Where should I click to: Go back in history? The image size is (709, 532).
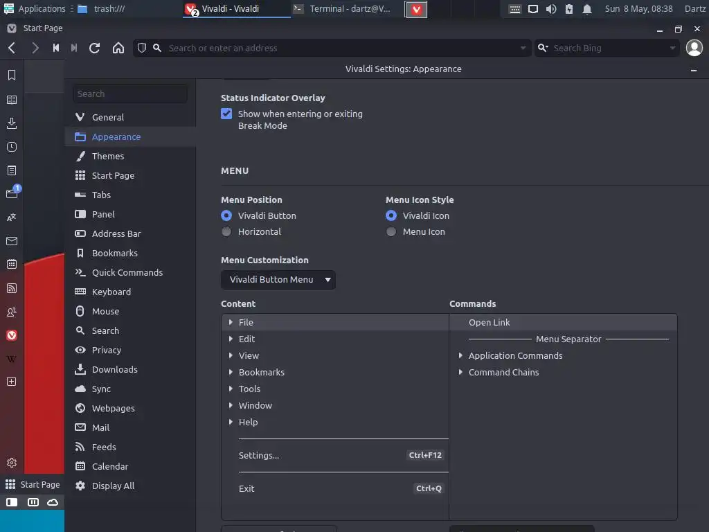(12, 48)
